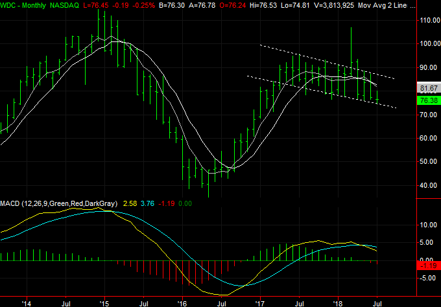Click the open value O=76.24
This screenshot has width=441, height=307.
tap(233, 5)
